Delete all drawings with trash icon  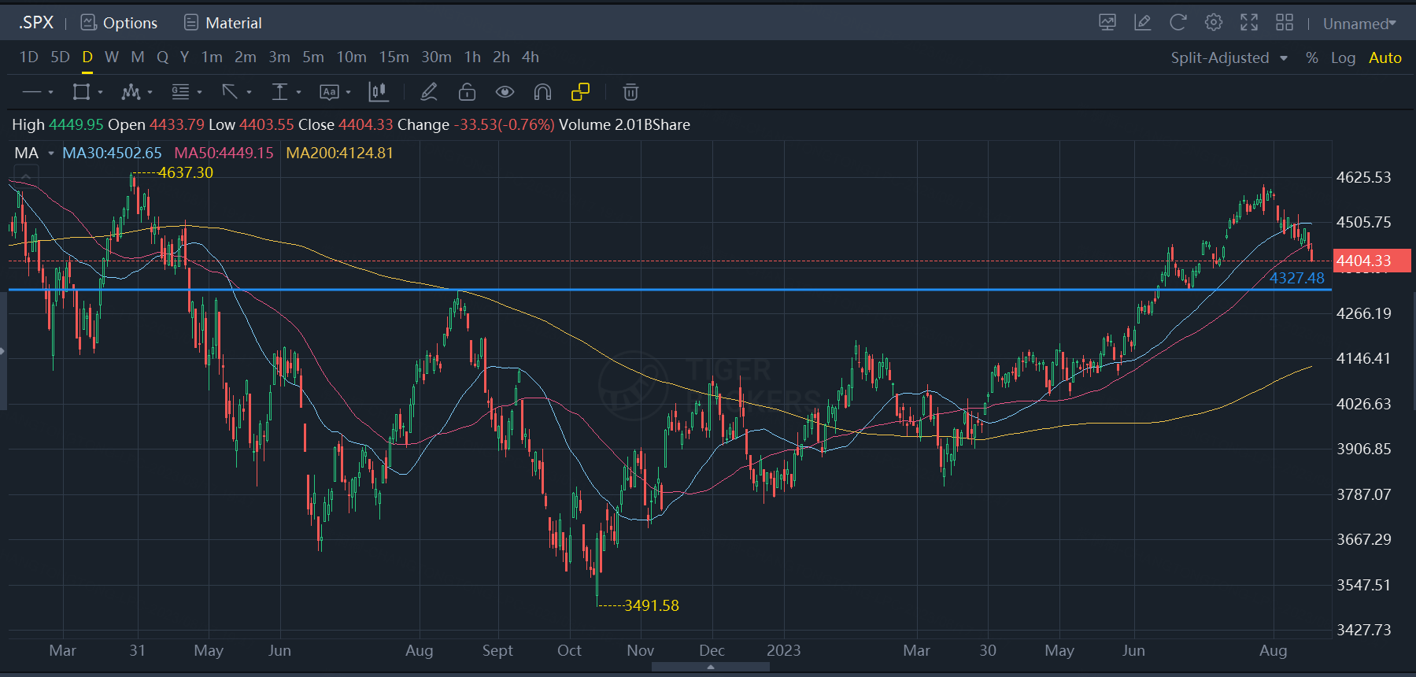coord(630,92)
